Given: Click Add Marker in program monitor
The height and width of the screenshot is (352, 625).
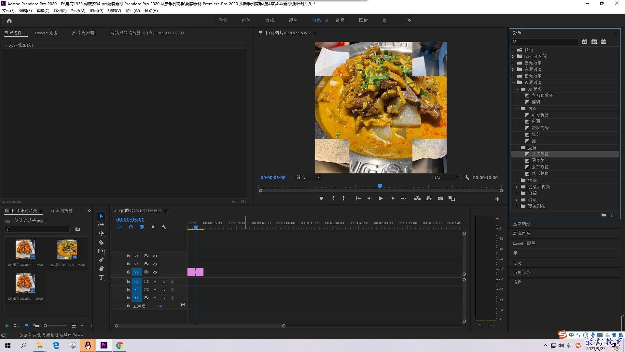Looking at the screenshot, I should 321,198.
